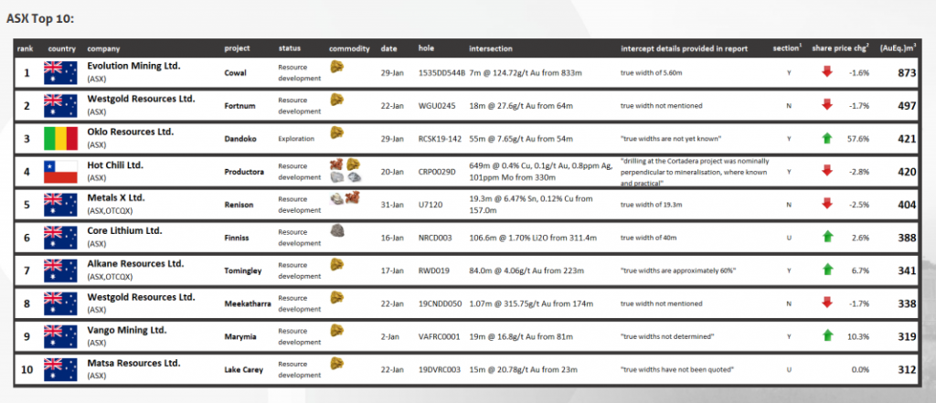The width and height of the screenshot is (936, 403).
Task: Click the grey lithium rock icon for Finniss
Action: (336, 230)
